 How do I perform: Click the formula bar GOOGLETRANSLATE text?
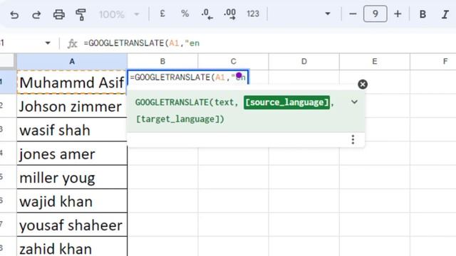142,43
